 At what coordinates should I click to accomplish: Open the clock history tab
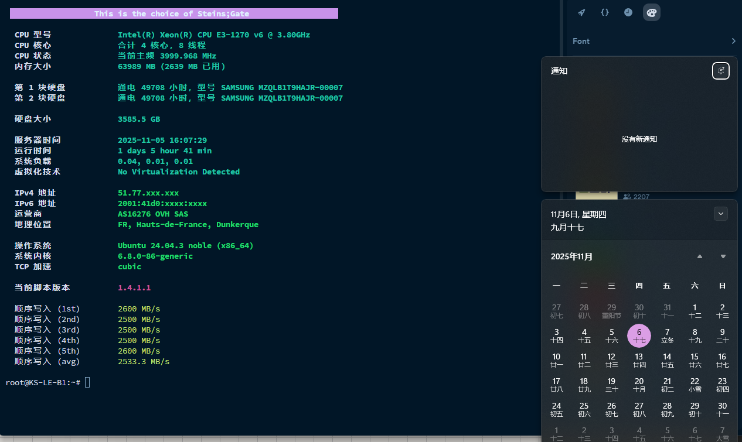(x=628, y=12)
